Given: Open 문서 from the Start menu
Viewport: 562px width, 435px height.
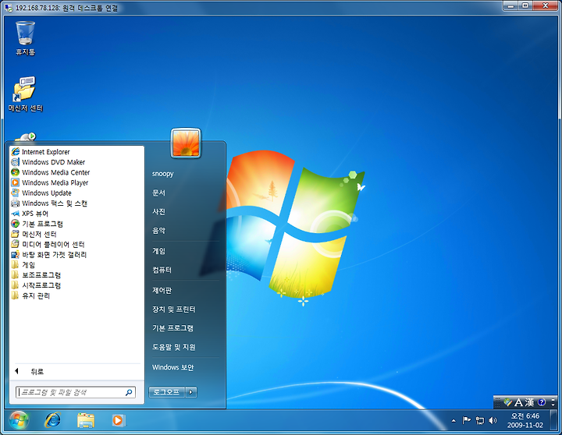Looking at the screenshot, I should point(158,193).
